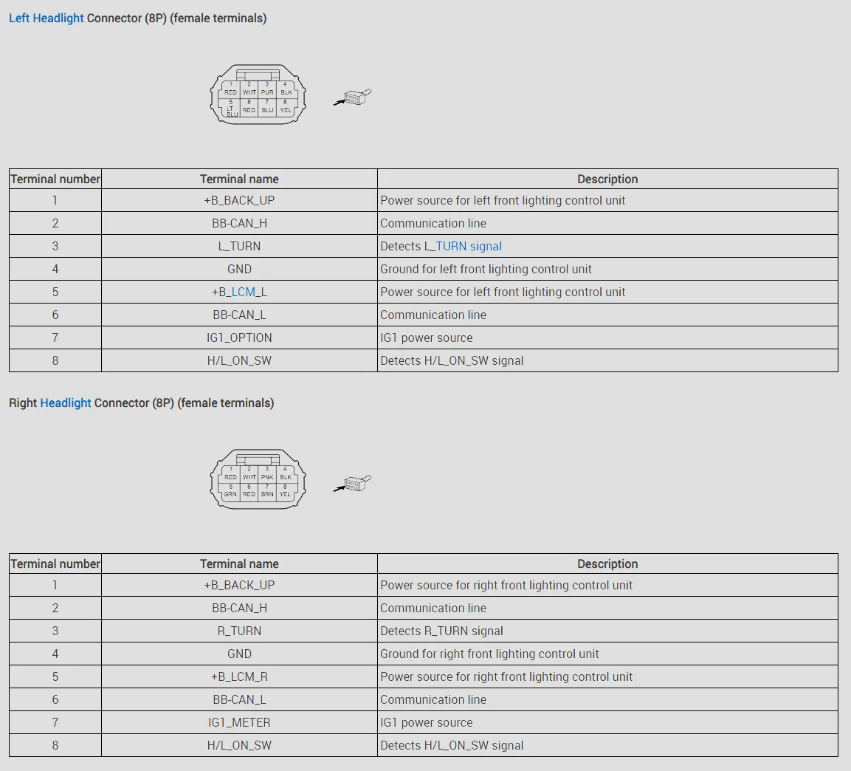Click the Terminal name header in the Left table
Viewport: 851px width, 771px height.
click(x=239, y=179)
